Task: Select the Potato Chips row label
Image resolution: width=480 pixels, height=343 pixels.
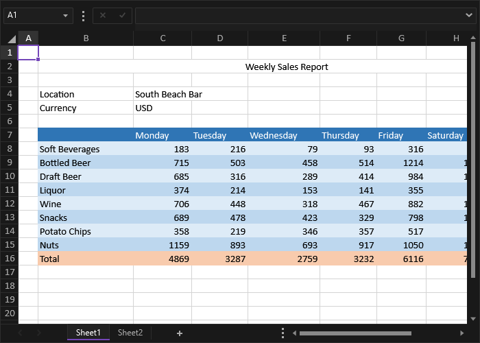Action: (x=86, y=231)
